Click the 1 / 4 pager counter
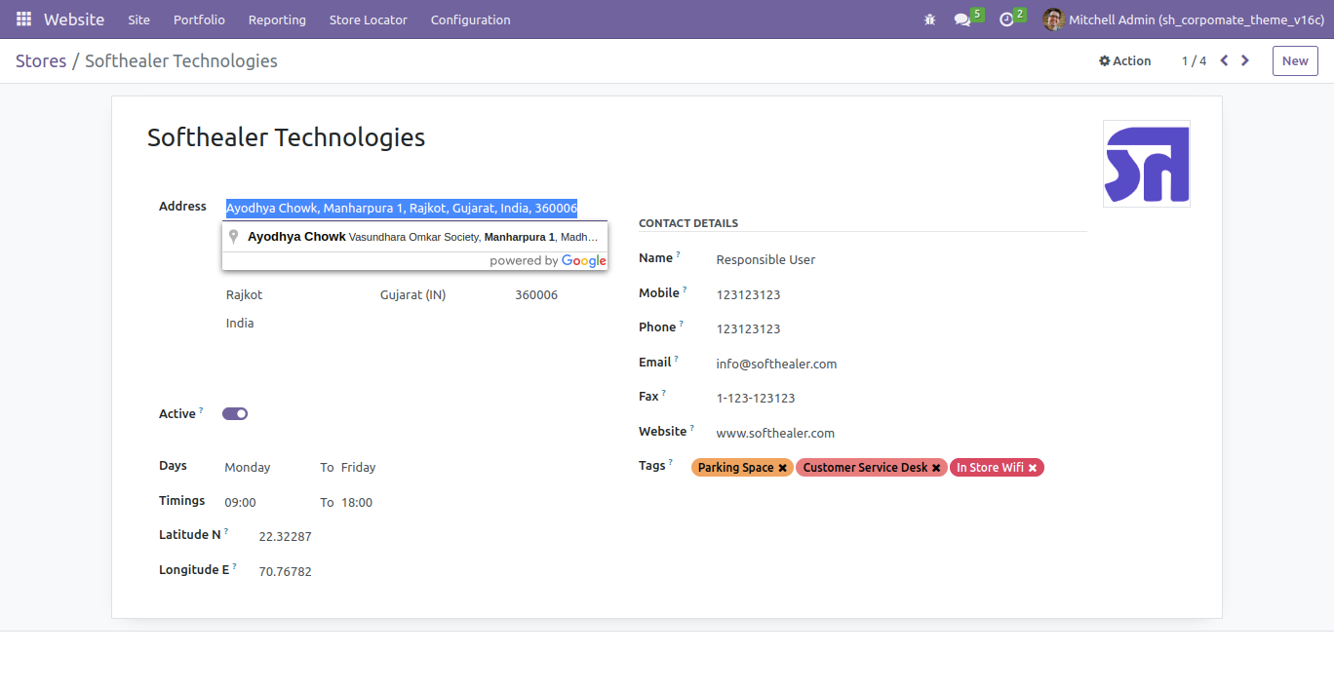 (x=1195, y=60)
